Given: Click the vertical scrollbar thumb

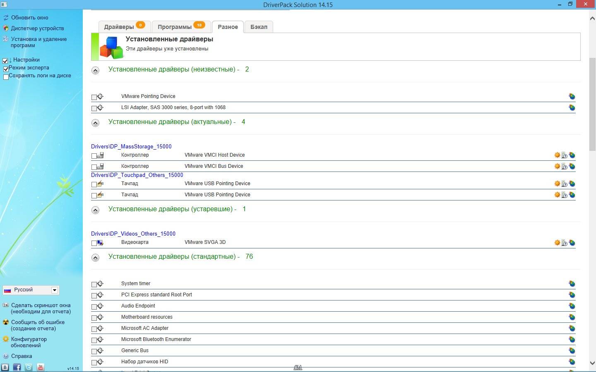Looking at the screenshot, I should coord(592,104).
